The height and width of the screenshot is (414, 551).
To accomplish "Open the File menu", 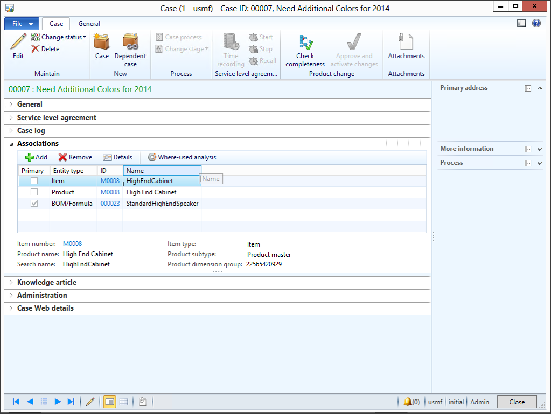I will pyautogui.click(x=22, y=24).
